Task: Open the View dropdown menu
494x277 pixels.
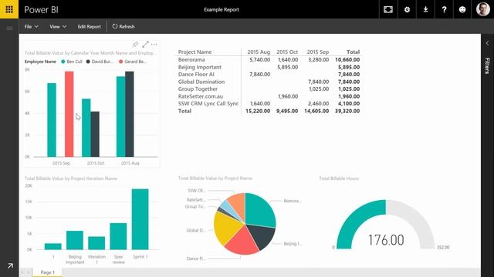Action: tap(58, 27)
